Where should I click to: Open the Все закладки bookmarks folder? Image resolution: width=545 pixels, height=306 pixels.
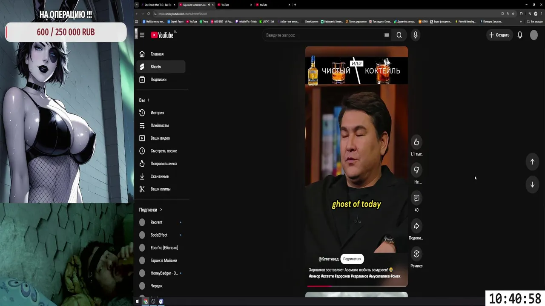tap(535, 21)
